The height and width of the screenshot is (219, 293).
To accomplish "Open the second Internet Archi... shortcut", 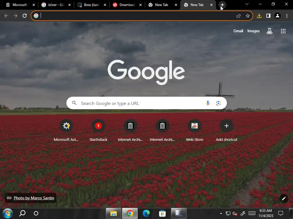I will (163, 130).
